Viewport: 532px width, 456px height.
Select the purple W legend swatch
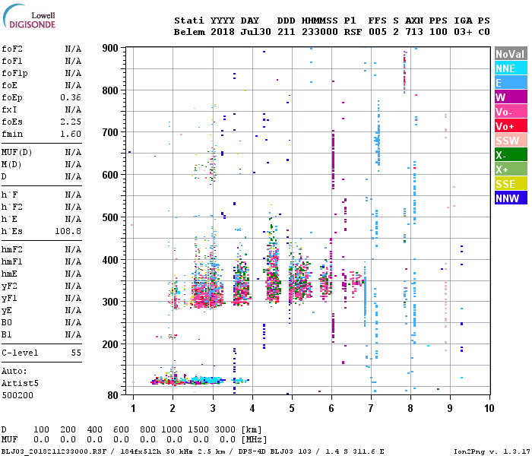(x=511, y=97)
